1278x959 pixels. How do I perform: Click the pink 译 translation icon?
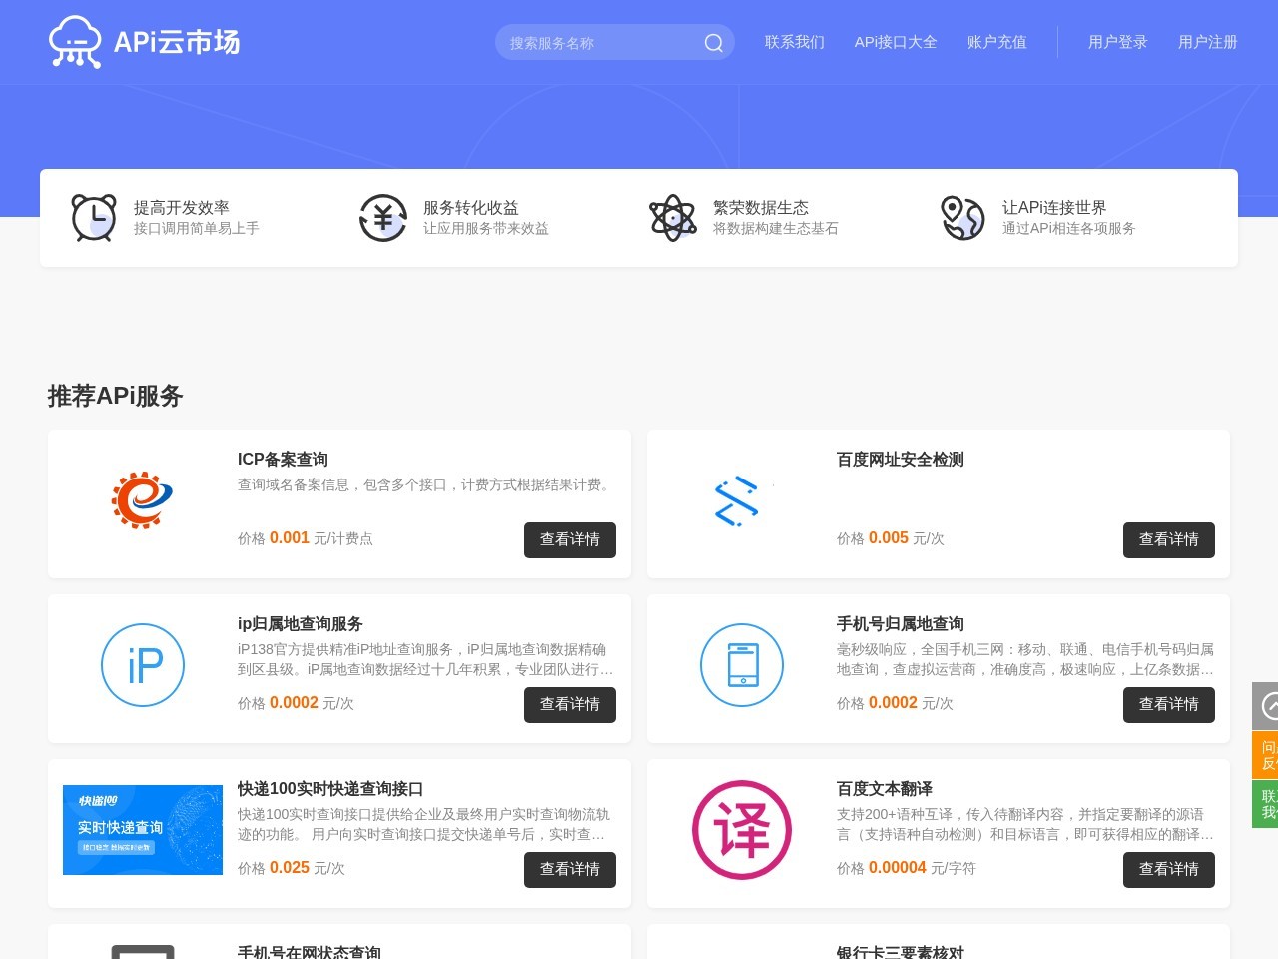pyautogui.click(x=742, y=830)
